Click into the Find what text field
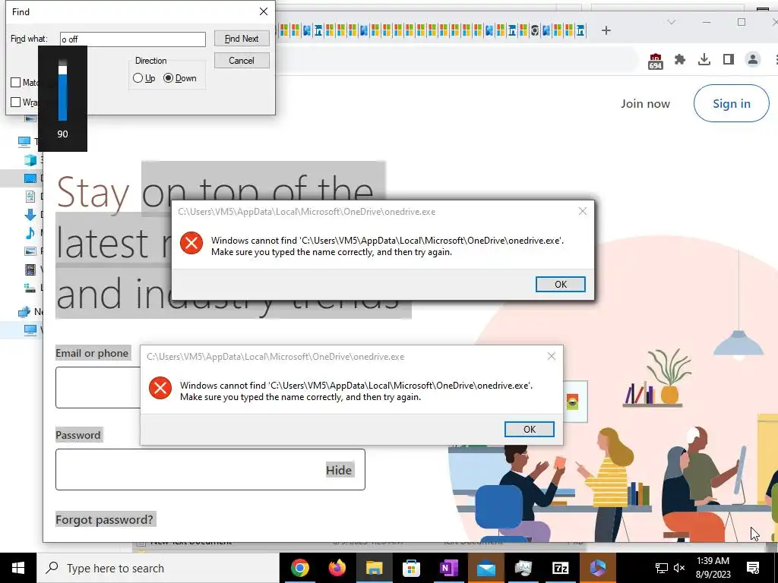 click(133, 39)
